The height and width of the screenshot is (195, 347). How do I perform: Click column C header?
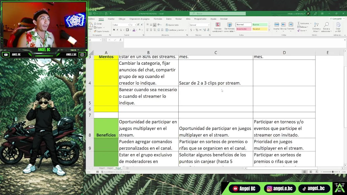(216, 53)
